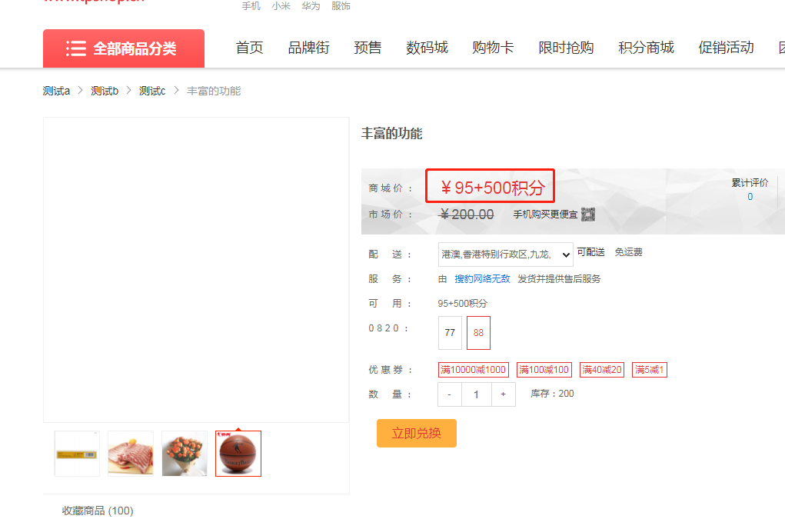
Task: Select the 77 product option
Action: click(x=450, y=332)
